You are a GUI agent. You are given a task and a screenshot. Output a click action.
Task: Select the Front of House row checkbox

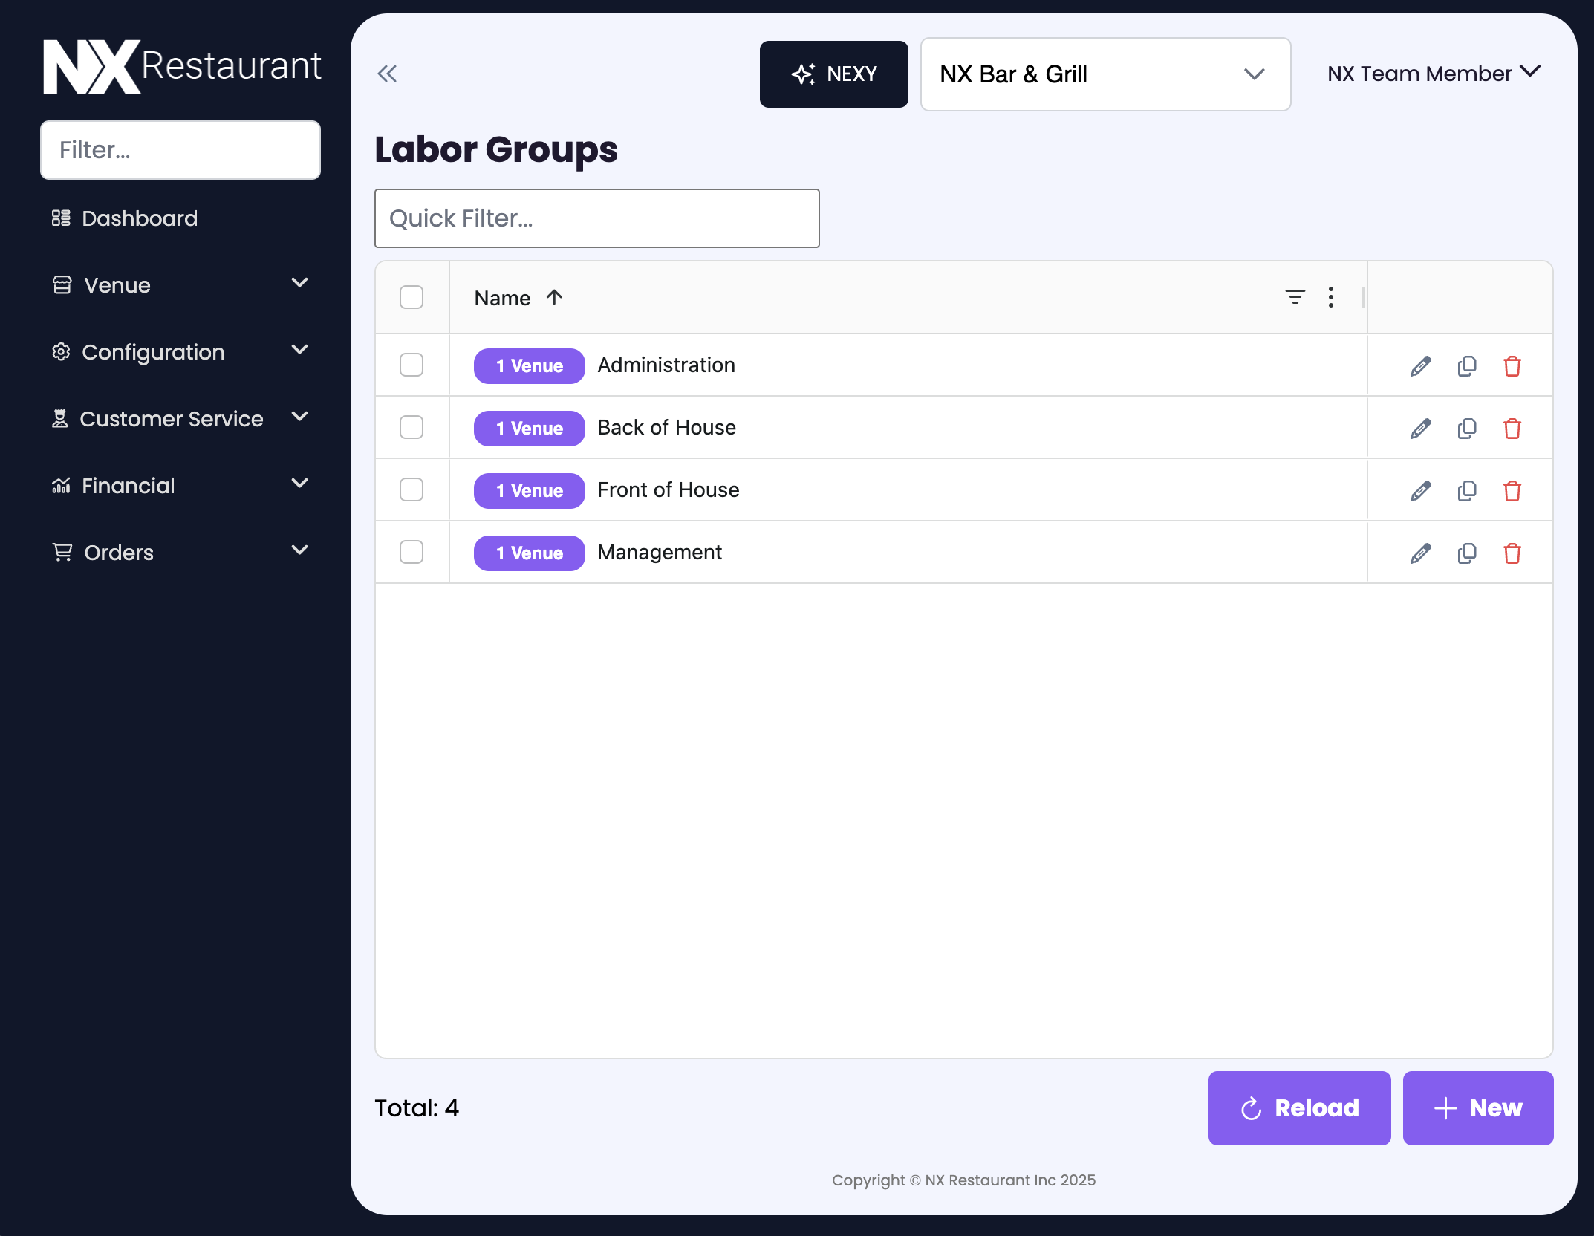click(411, 489)
